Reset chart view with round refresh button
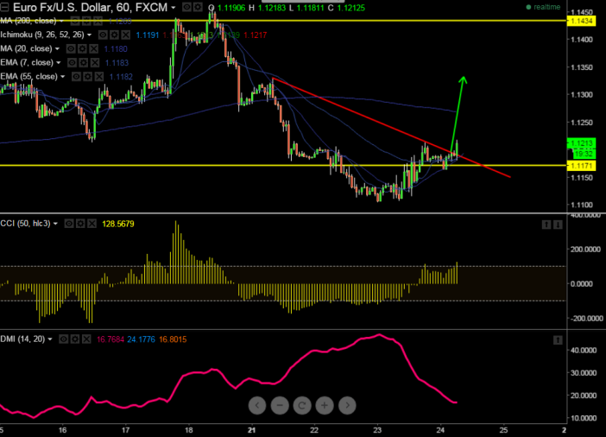606x437 pixels. pyautogui.click(x=302, y=405)
